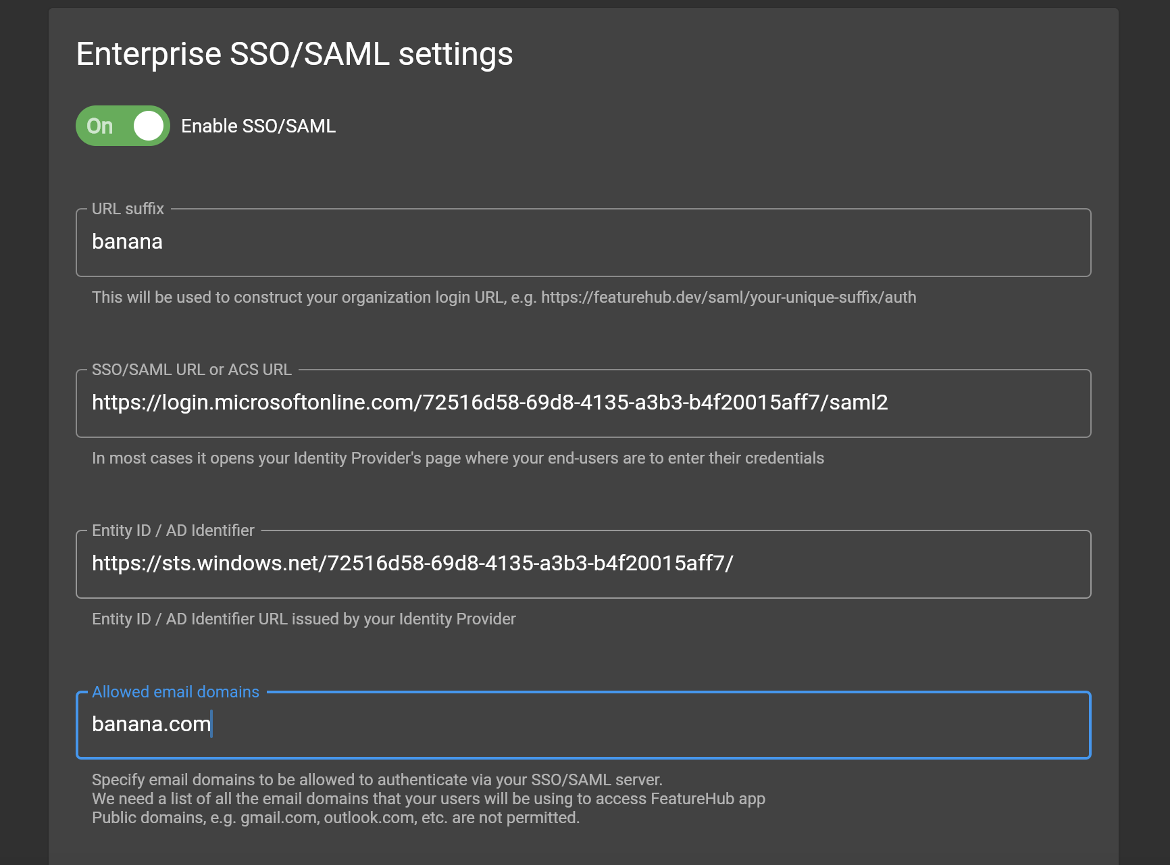
Task: Click the Entity ID / AD Identifier label
Action: tap(172, 530)
